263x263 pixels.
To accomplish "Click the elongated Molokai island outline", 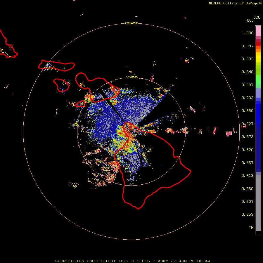I will click(x=56, y=65).
